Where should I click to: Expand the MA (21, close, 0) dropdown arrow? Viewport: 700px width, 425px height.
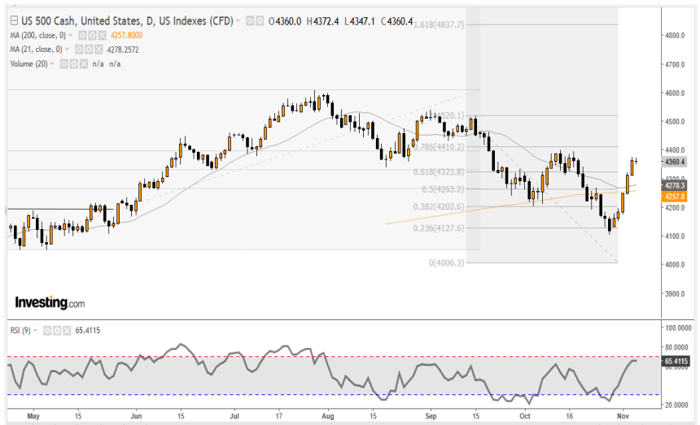click(x=67, y=50)
